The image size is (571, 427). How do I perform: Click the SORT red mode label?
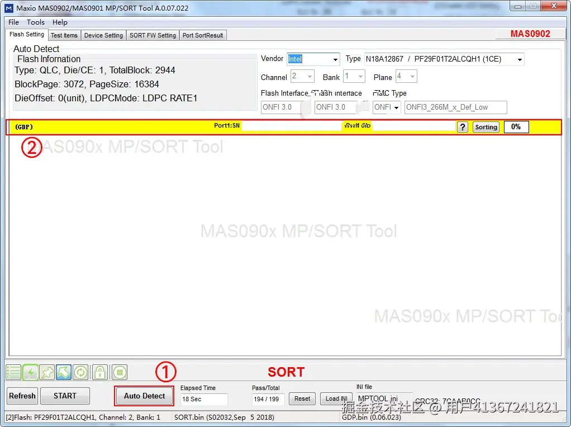(286, 372)
